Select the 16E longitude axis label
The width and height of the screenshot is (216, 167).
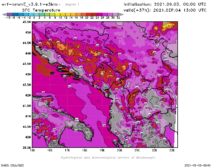tap(50, 150)
